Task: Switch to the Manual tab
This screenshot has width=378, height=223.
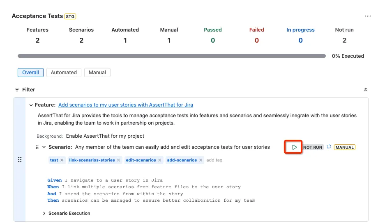Action: [97, 73]
